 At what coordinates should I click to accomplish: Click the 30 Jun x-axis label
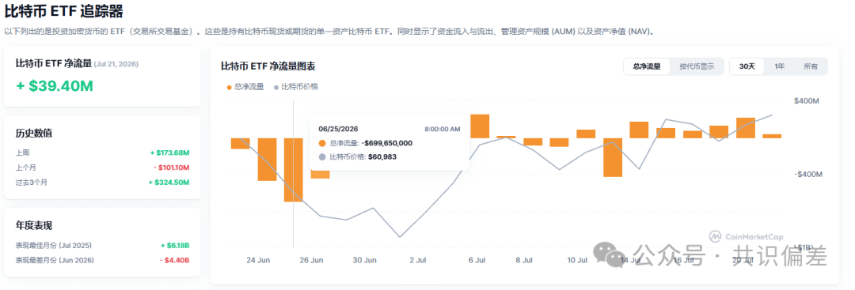pos(364,261)
